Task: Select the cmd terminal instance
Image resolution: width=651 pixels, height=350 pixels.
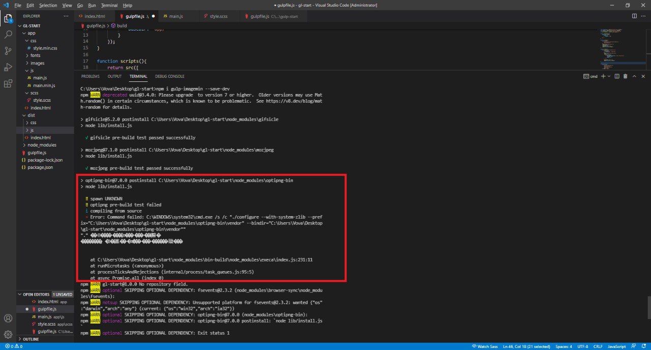Action: [590, 76]
